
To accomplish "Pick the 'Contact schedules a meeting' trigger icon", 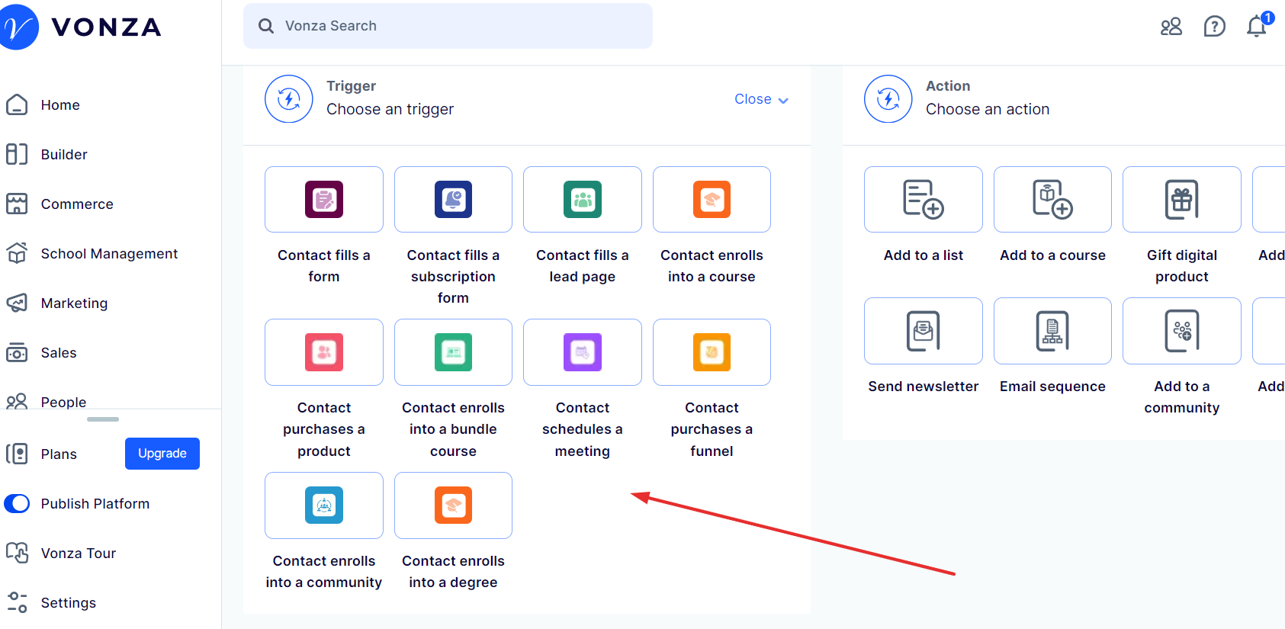I will pyautogui.click(x=583, y=352).
